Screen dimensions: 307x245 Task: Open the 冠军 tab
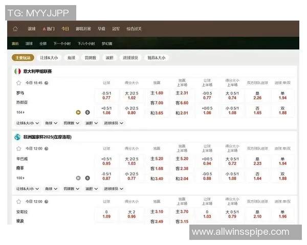pos(116,29)
